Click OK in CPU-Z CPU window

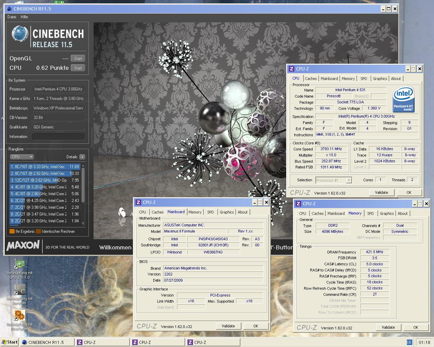tap(409, 192)
